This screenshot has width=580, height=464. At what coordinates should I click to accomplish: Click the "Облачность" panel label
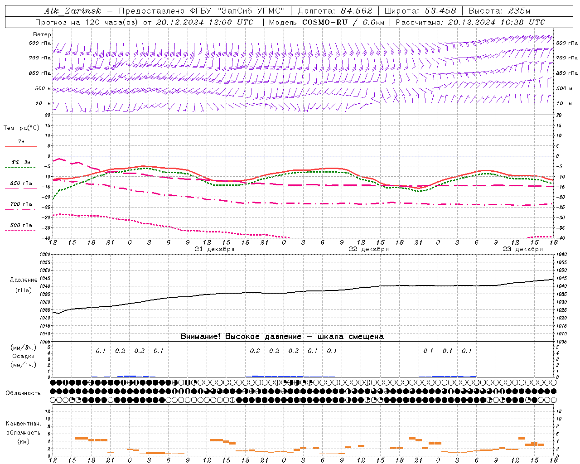coord(23,393)
